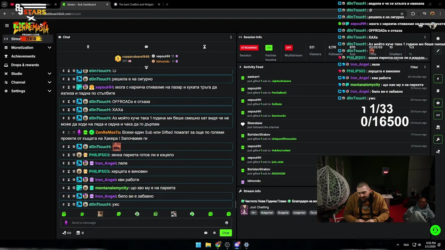445x250 pixels.
Task: Click shield icon on 'ХАХа' message row
Action: point(74,110)
